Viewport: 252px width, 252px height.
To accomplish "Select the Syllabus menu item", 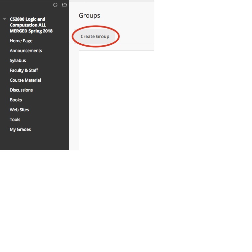I will [x=18, y=60].
